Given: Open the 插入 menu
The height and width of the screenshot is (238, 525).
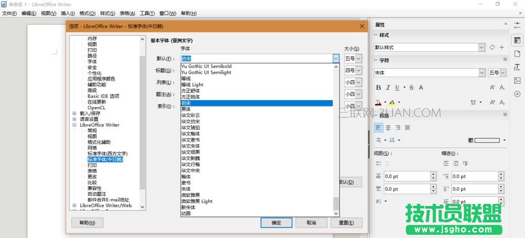Looking at the screenshot, I should pyautogui.click(x=68, y=14).
